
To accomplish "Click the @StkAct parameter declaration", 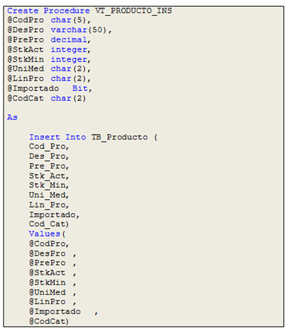I will (x=26, y=49).
